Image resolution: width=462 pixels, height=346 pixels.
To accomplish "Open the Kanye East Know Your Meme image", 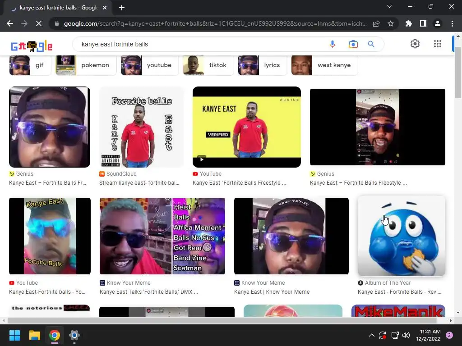I will 291,236.
